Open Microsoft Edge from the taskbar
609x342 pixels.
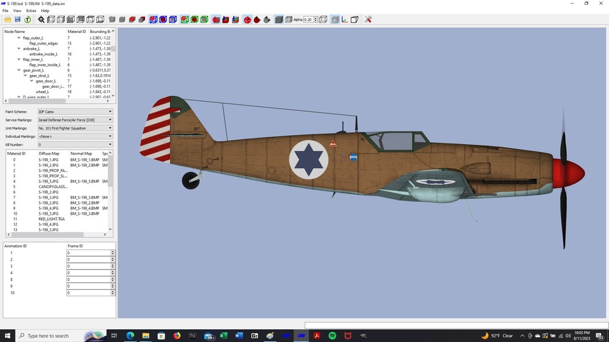coord(130,336)
